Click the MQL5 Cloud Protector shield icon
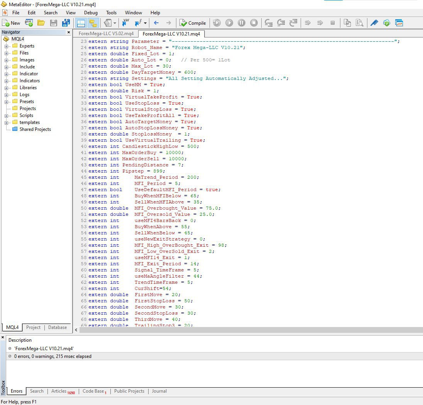Image resolution: width=423 pixels, height=405 pixels. click(x=386, y=23)
